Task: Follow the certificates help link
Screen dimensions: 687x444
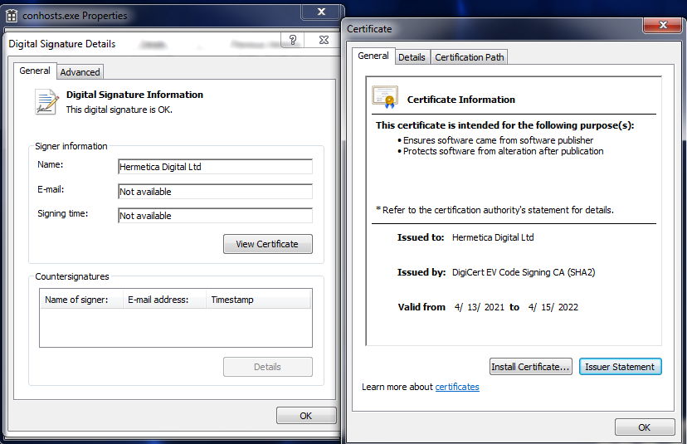Action: [x=457, y=387]
